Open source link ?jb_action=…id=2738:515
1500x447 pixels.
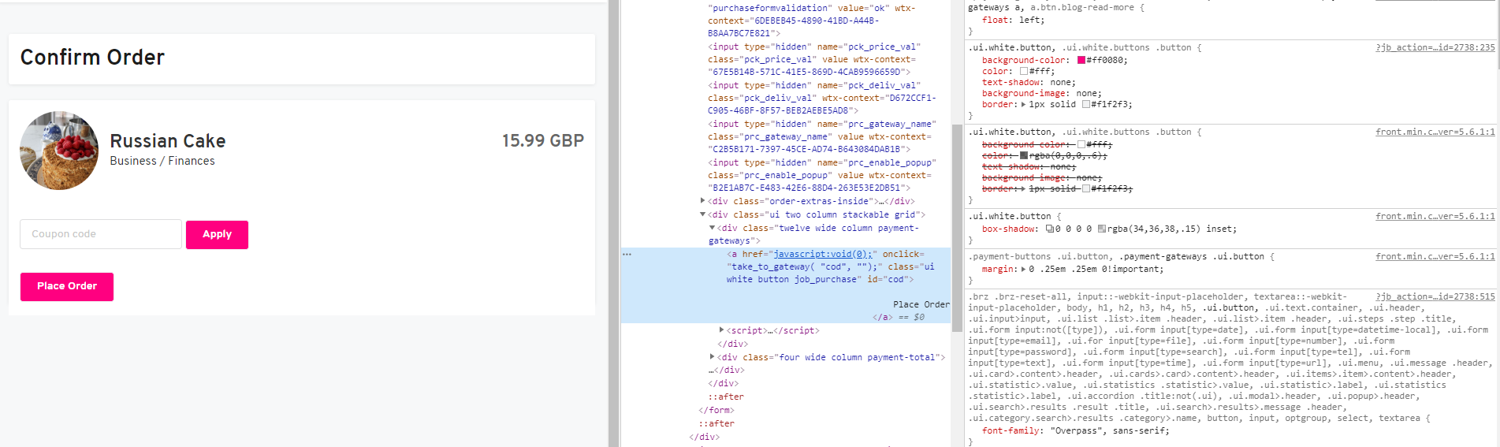[1435, 296]
